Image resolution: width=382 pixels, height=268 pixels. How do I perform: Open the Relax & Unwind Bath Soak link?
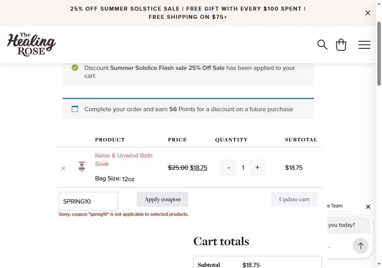click(123, 160)
